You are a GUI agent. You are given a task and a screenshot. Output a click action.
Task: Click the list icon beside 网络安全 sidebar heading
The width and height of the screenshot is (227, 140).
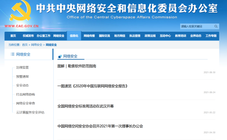point(13,54)
